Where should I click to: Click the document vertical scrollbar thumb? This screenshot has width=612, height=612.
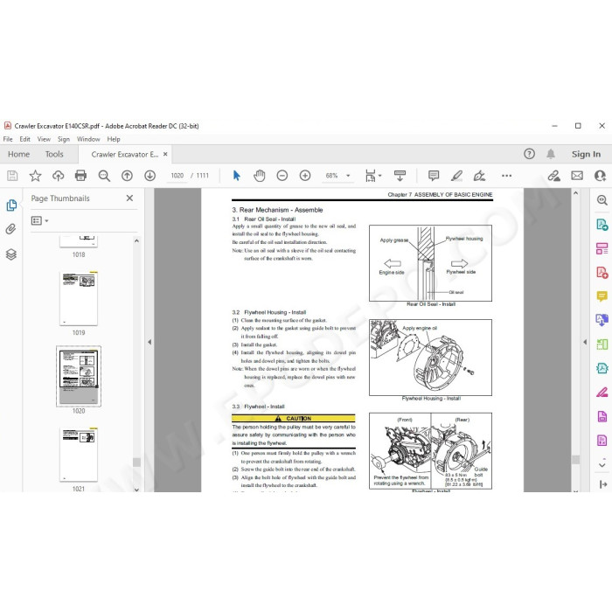tap(575, 459)
